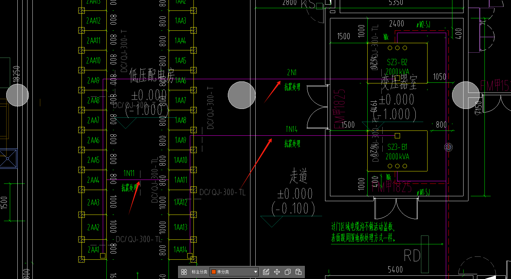
Task: Click cabinet label 1AA5
Action: coord(180,61)
